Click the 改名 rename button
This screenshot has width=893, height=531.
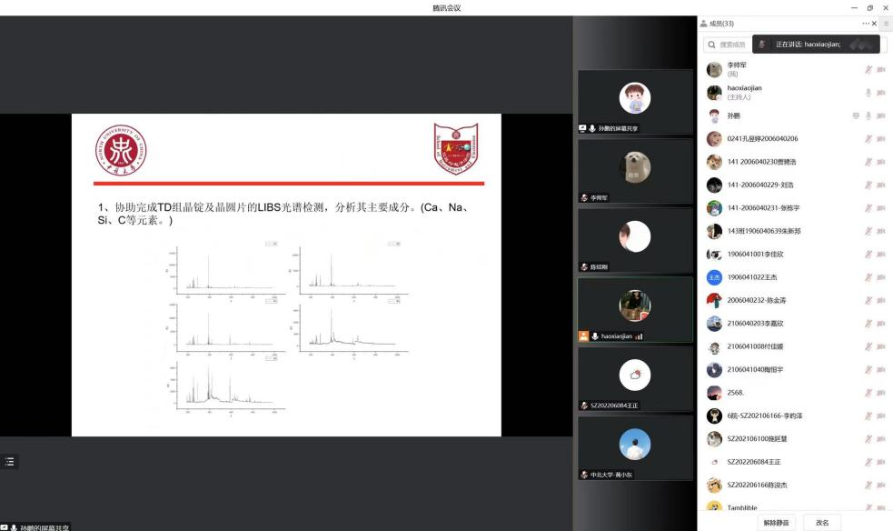pyautogui.click(x=822, y=523)
